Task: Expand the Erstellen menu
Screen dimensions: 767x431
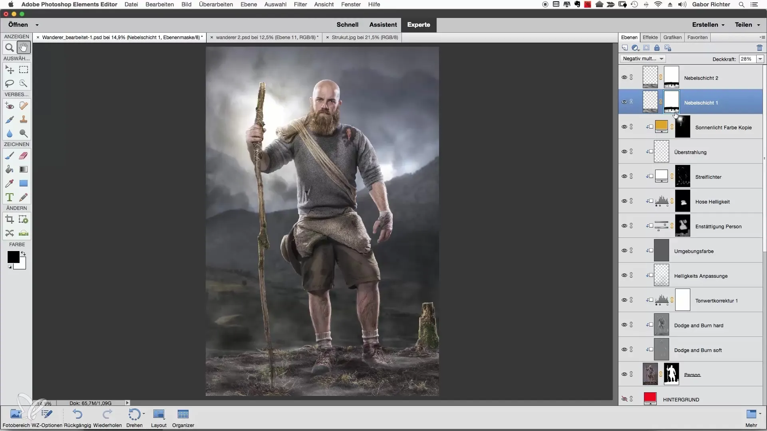Action: pos(708,25)
